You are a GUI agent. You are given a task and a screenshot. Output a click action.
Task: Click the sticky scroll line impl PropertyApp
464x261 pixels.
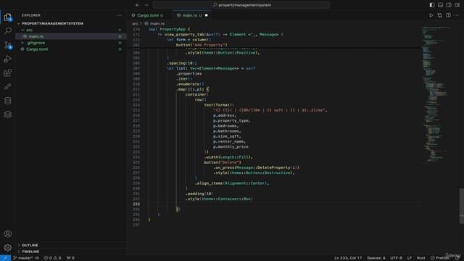[170, 29]
